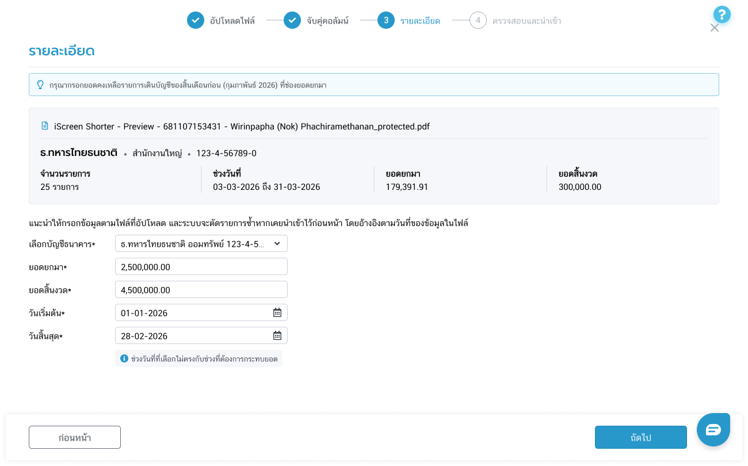This screenshot has width=748, height=466.
Task: Click the bank account dropdown chevron arrow
Action: tap(277, 244)
